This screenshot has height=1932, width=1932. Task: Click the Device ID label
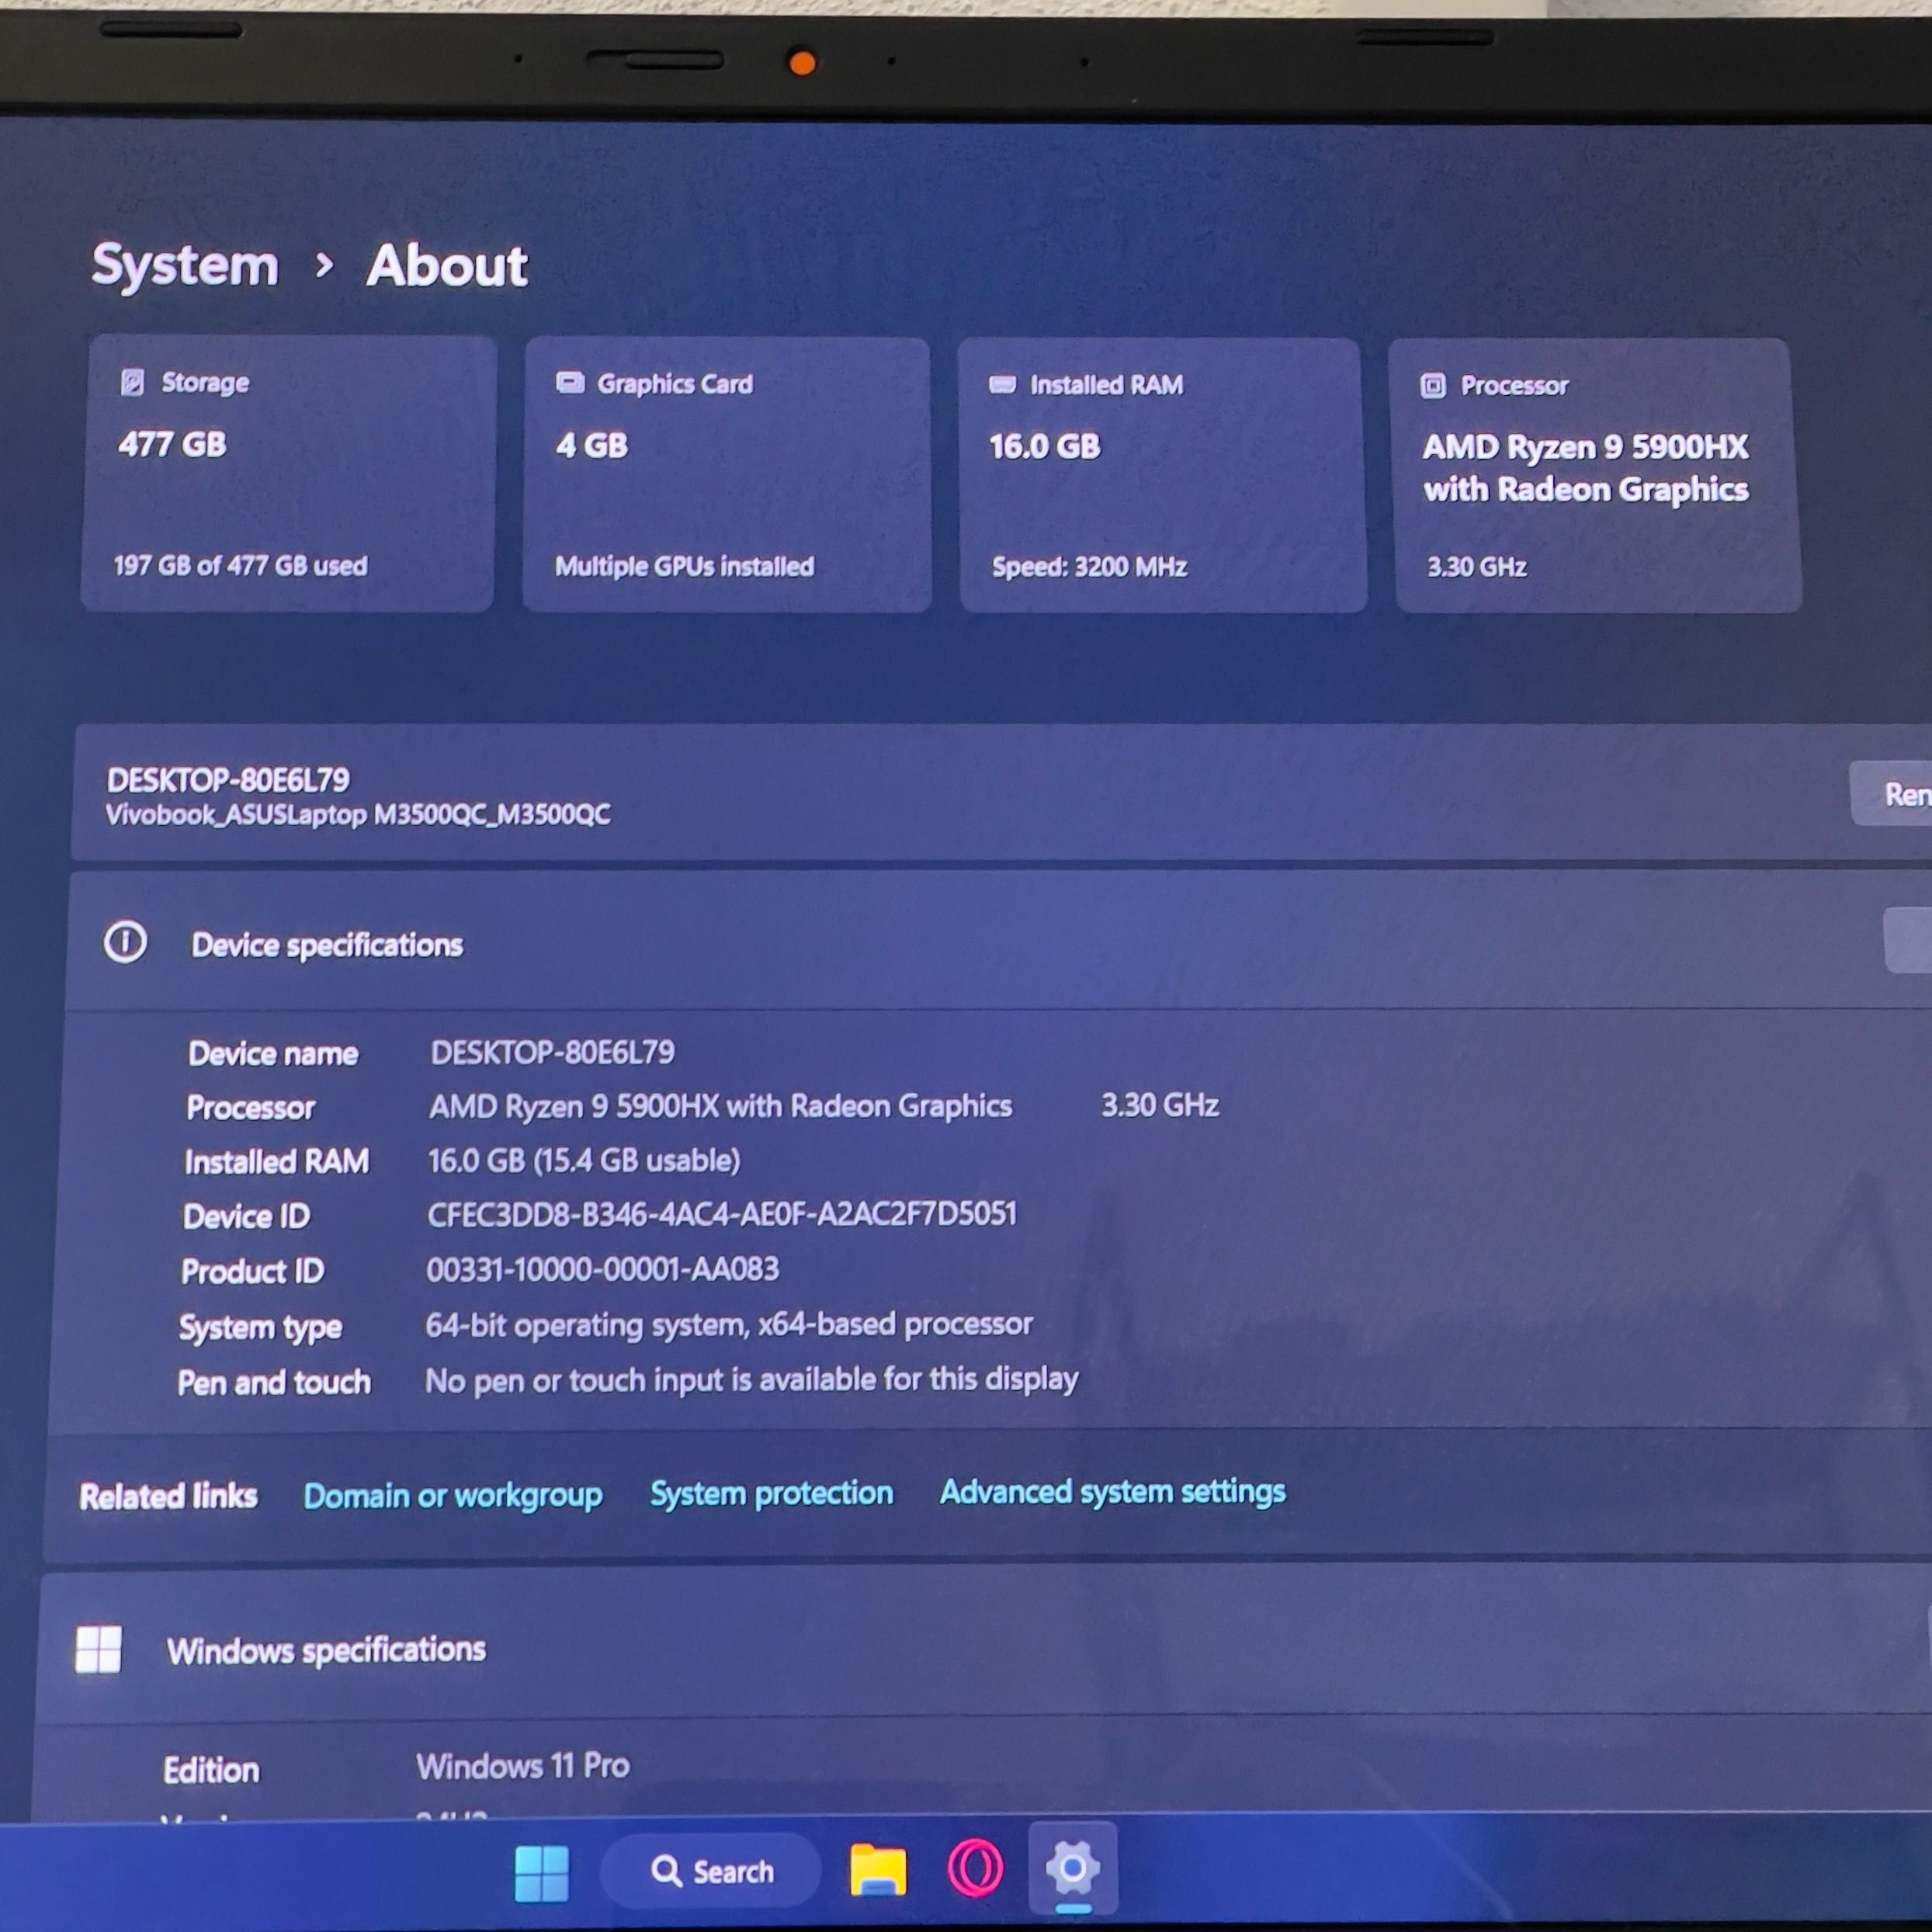pos(246,1216)
